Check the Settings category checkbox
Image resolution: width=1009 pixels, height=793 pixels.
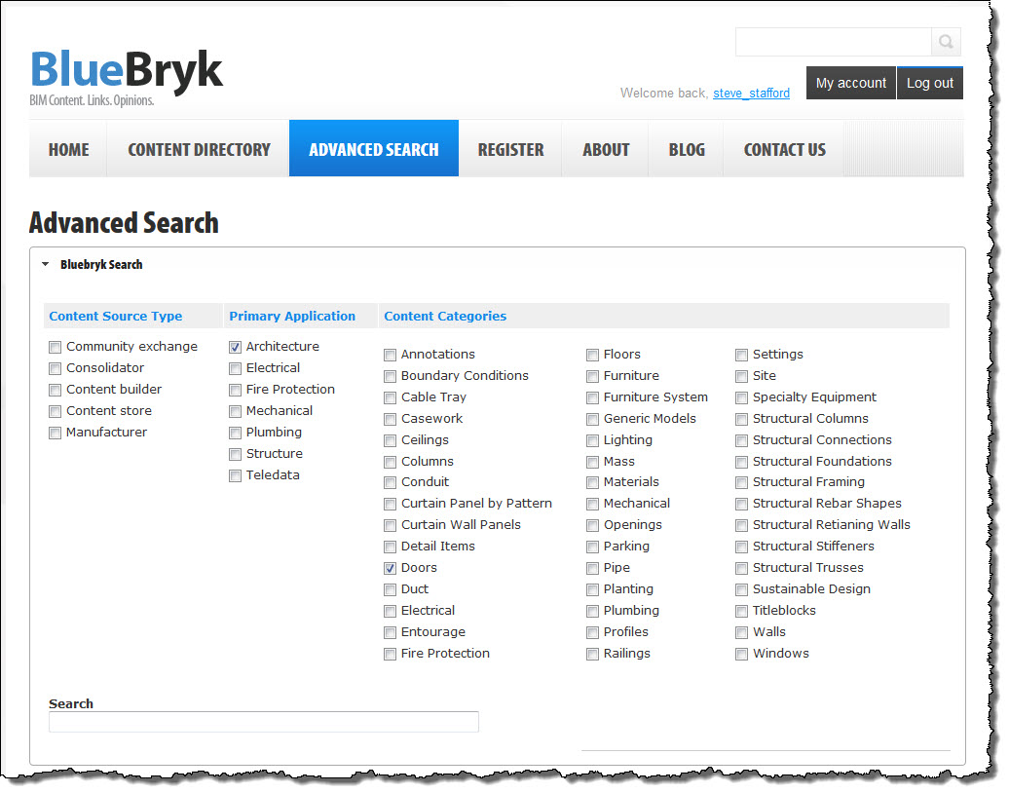click(x=742, y=356)
